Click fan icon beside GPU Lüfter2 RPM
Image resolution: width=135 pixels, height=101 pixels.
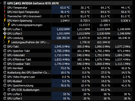tap(5, 34)
